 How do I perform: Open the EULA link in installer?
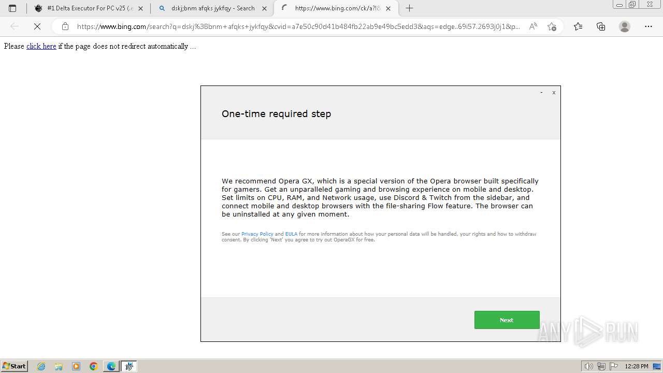point(291,234)
